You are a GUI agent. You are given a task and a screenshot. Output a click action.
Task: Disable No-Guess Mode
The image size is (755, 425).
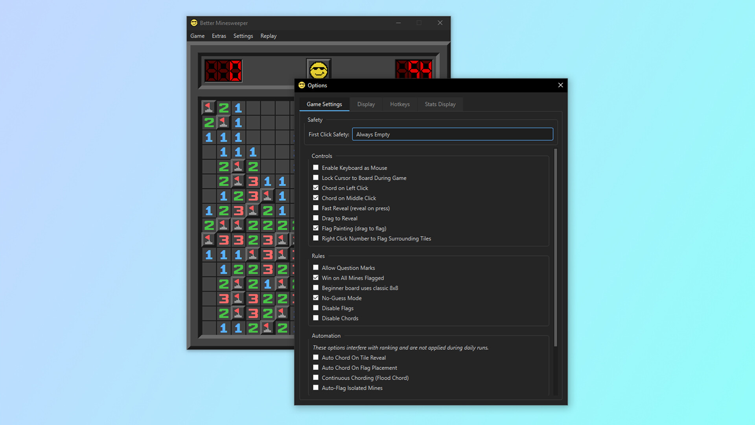316,297
